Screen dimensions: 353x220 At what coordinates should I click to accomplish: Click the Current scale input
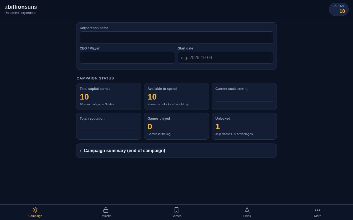tap(244, 97)
